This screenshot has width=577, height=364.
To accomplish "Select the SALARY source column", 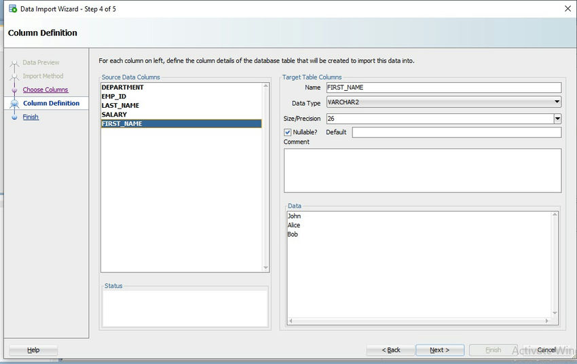I will (x=181, y=115).
